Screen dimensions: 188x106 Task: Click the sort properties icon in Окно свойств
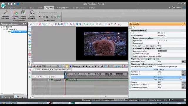tap(134, 27)
